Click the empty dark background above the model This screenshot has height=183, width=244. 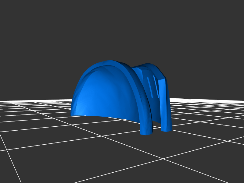122,30
